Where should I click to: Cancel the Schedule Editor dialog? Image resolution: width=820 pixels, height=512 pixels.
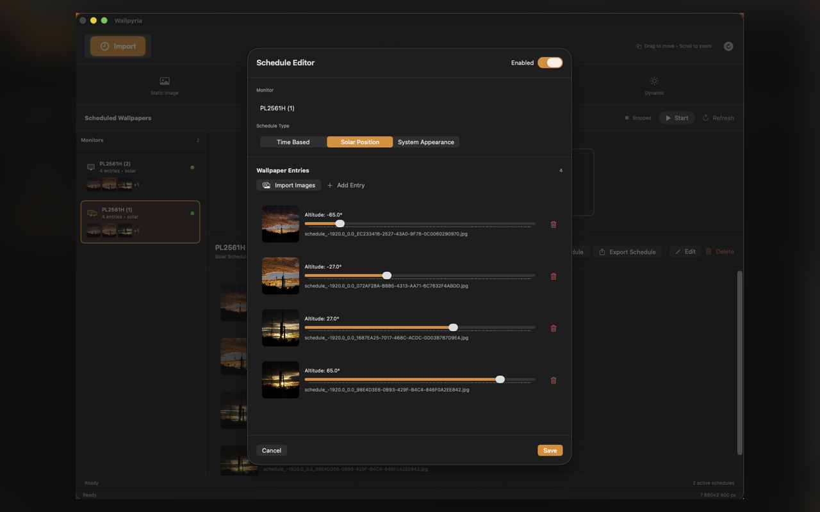tap(272, 451)
